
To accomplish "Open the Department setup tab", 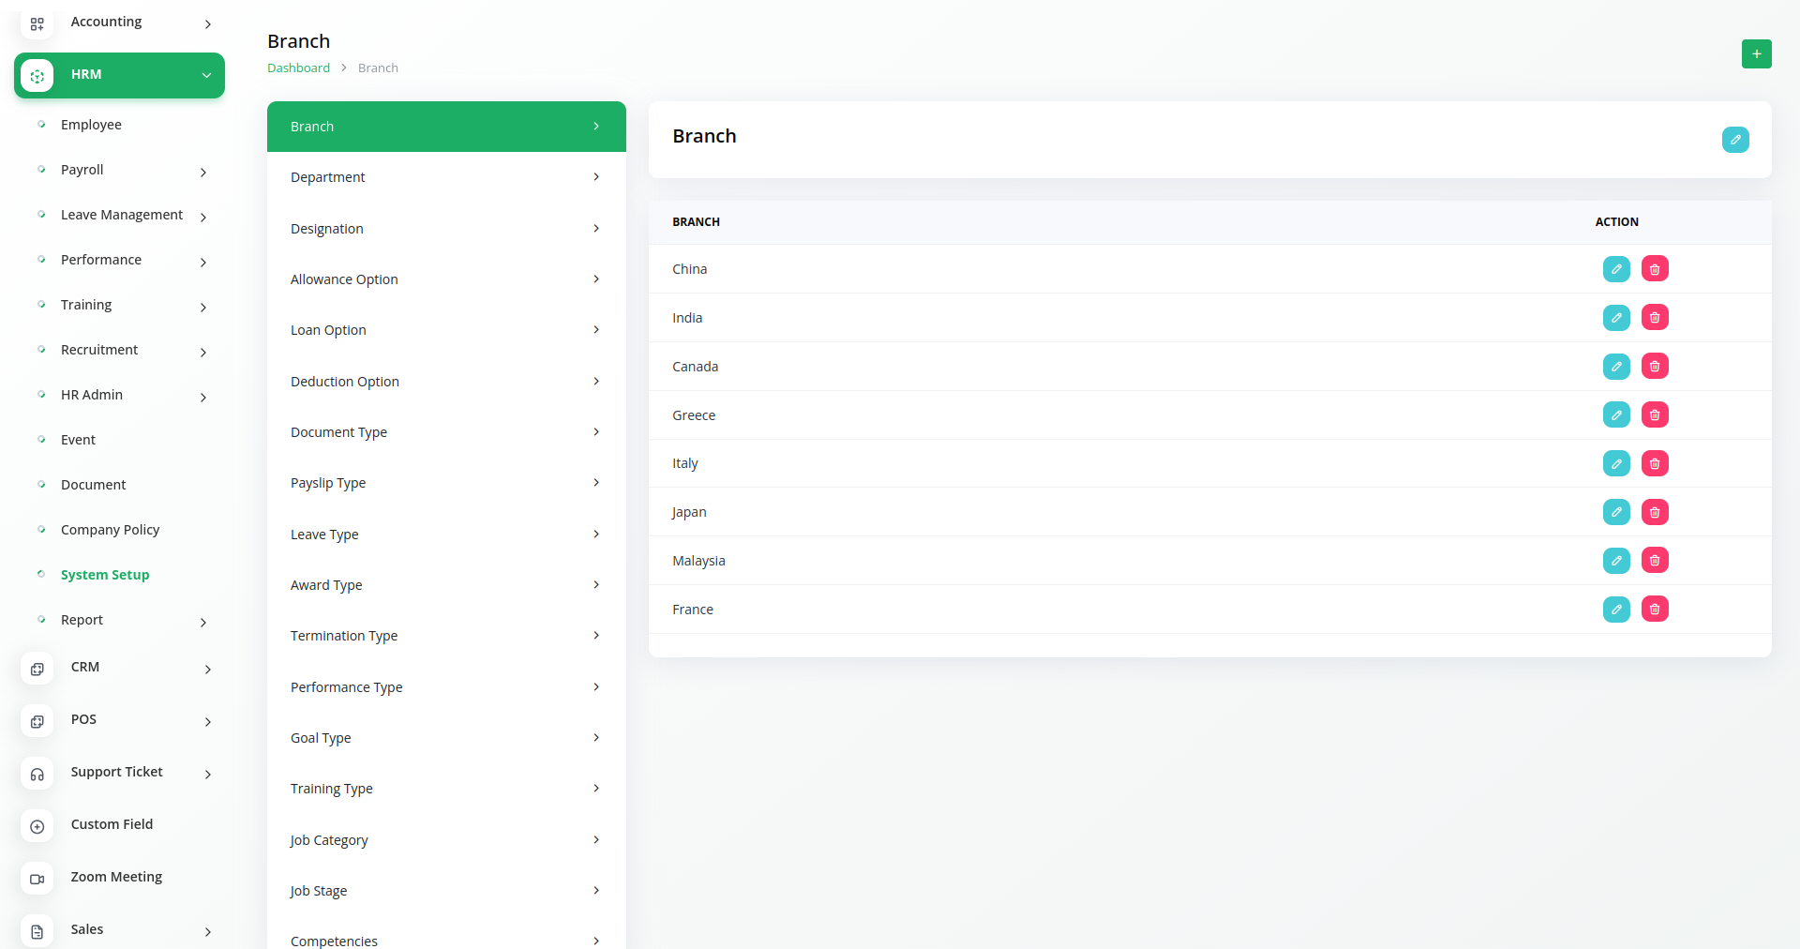I will [x=446, y=177].
